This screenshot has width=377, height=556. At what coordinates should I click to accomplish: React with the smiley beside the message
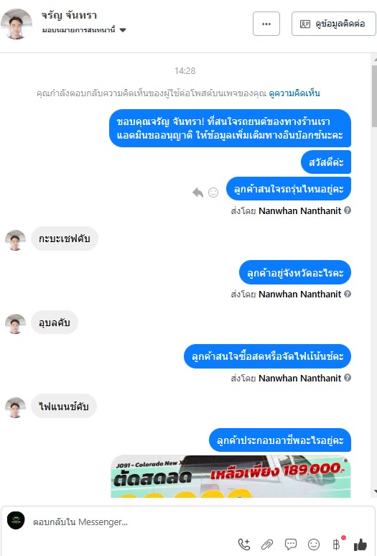pos(213,193)
